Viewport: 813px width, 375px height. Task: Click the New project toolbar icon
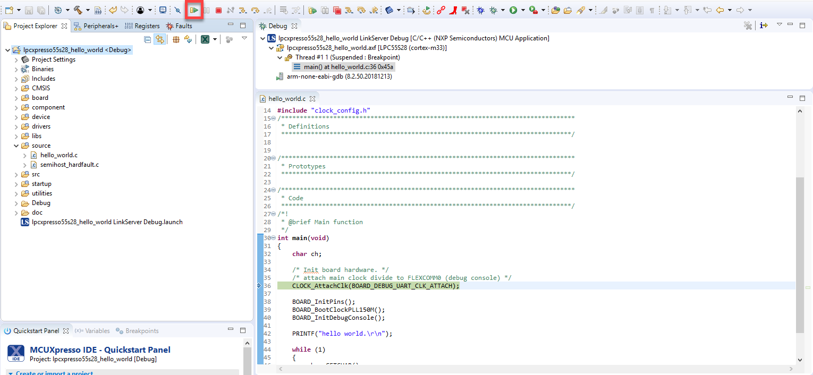click(9, 10)
